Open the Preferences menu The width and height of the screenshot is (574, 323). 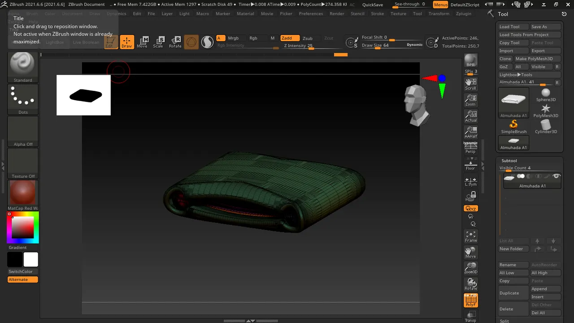coord(311,13)
